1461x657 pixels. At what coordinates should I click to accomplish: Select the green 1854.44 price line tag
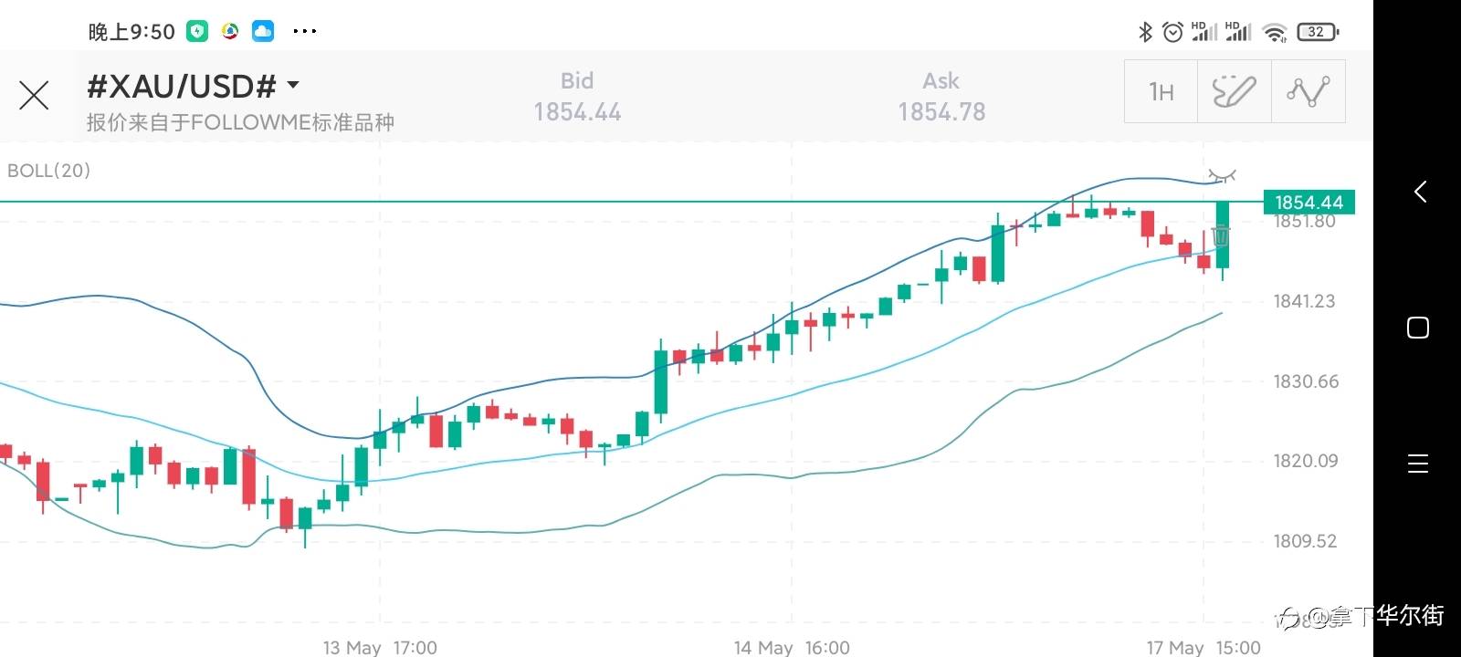(1309, 202)
